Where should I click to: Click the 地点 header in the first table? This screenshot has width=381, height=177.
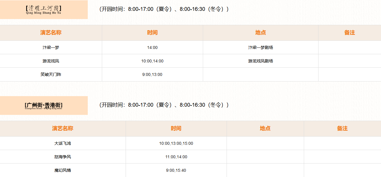click(x=260, y=33)
